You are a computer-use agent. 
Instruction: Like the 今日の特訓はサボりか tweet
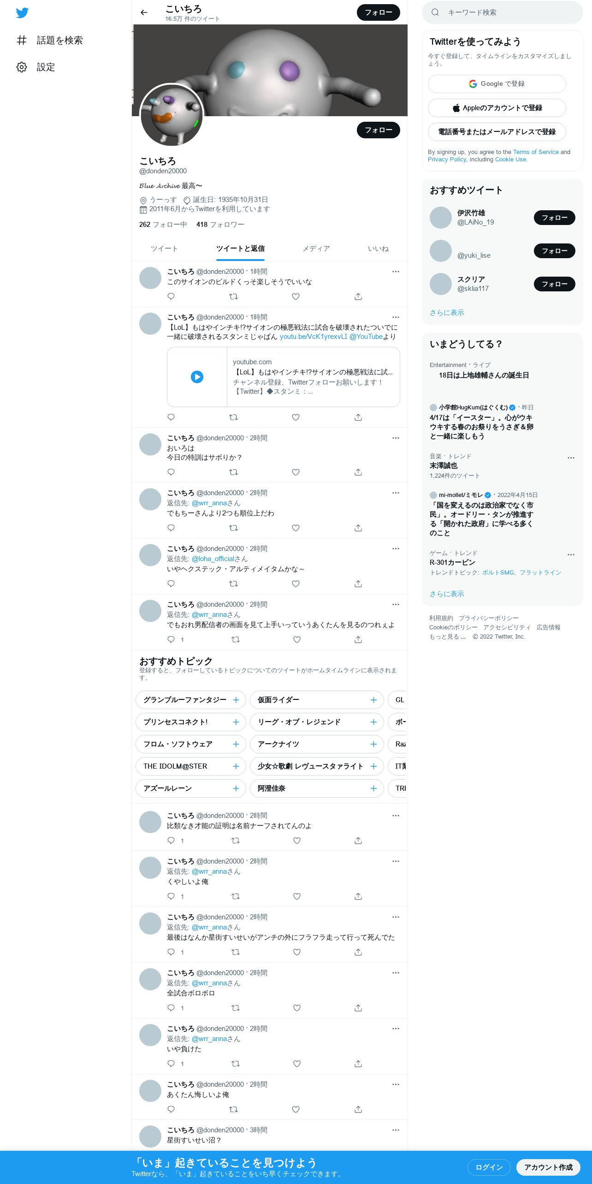pos(296,472)
